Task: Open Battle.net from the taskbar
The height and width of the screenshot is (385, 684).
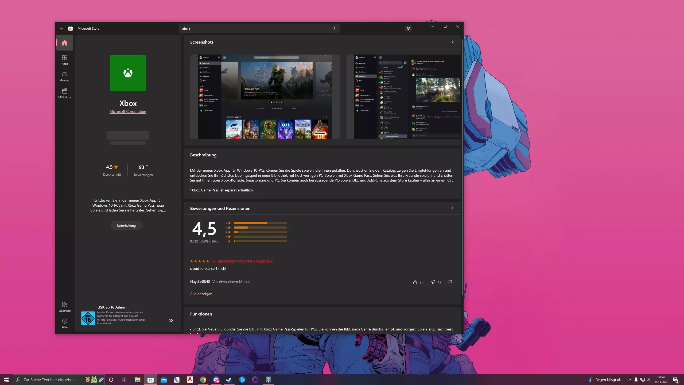Action: point(242,380)
